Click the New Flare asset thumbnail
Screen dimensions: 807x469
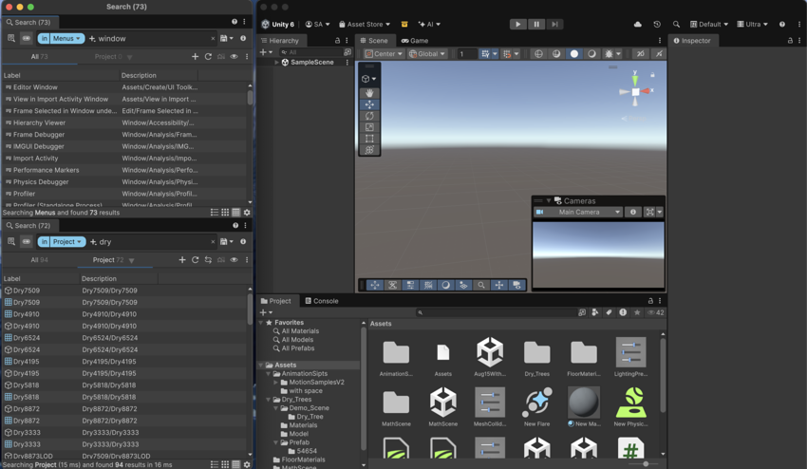click(x=536, y=403)
